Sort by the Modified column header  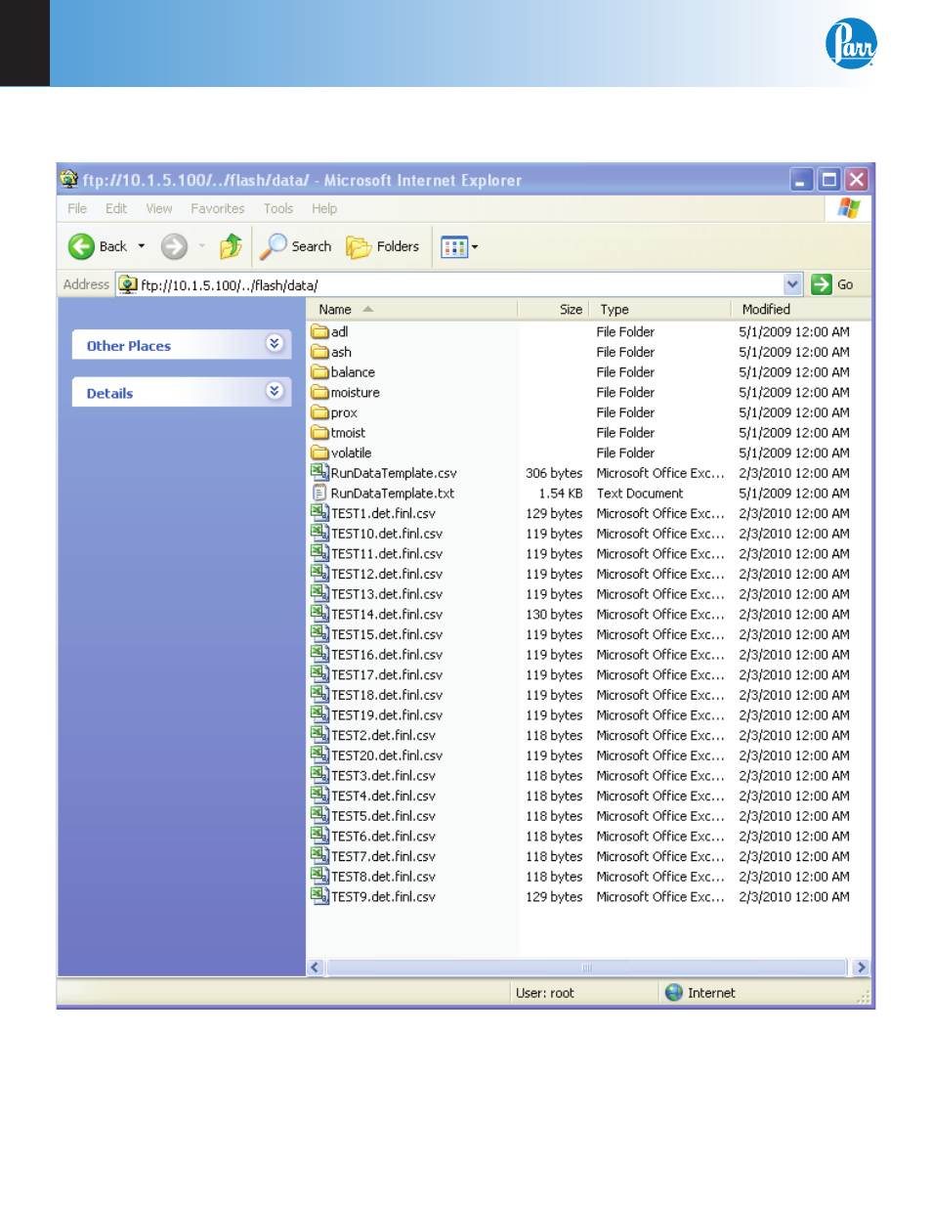pos(799,309)
